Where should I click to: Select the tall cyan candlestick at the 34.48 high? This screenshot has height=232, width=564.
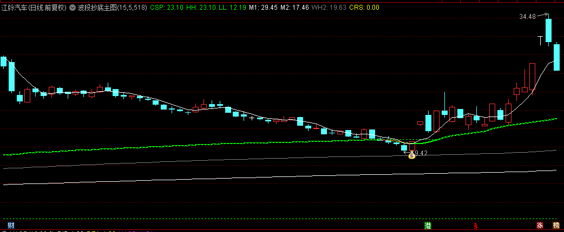point(548,30)
